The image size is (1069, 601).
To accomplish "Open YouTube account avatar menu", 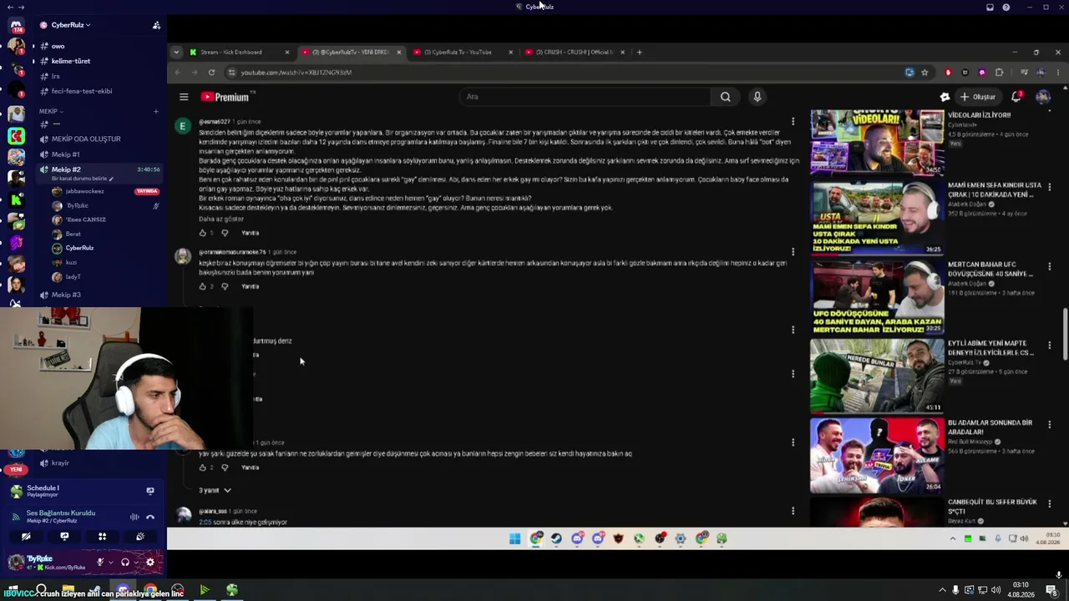I will [x=1043, y=97].
